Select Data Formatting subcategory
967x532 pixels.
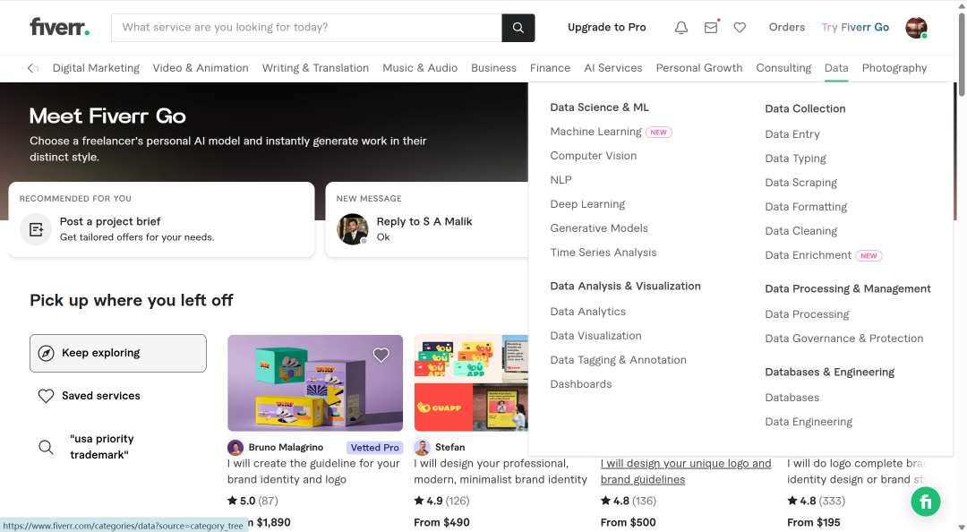tap(806, 206)
